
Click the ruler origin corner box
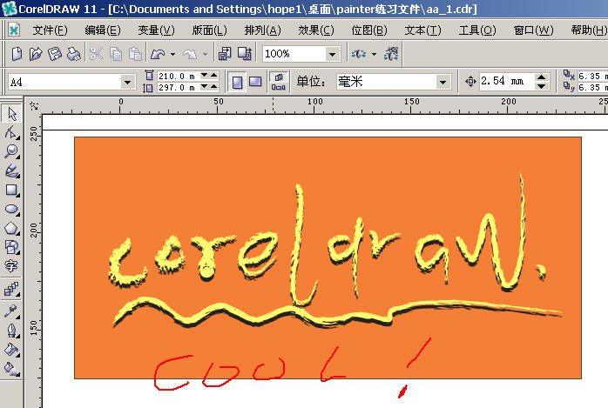34,105
